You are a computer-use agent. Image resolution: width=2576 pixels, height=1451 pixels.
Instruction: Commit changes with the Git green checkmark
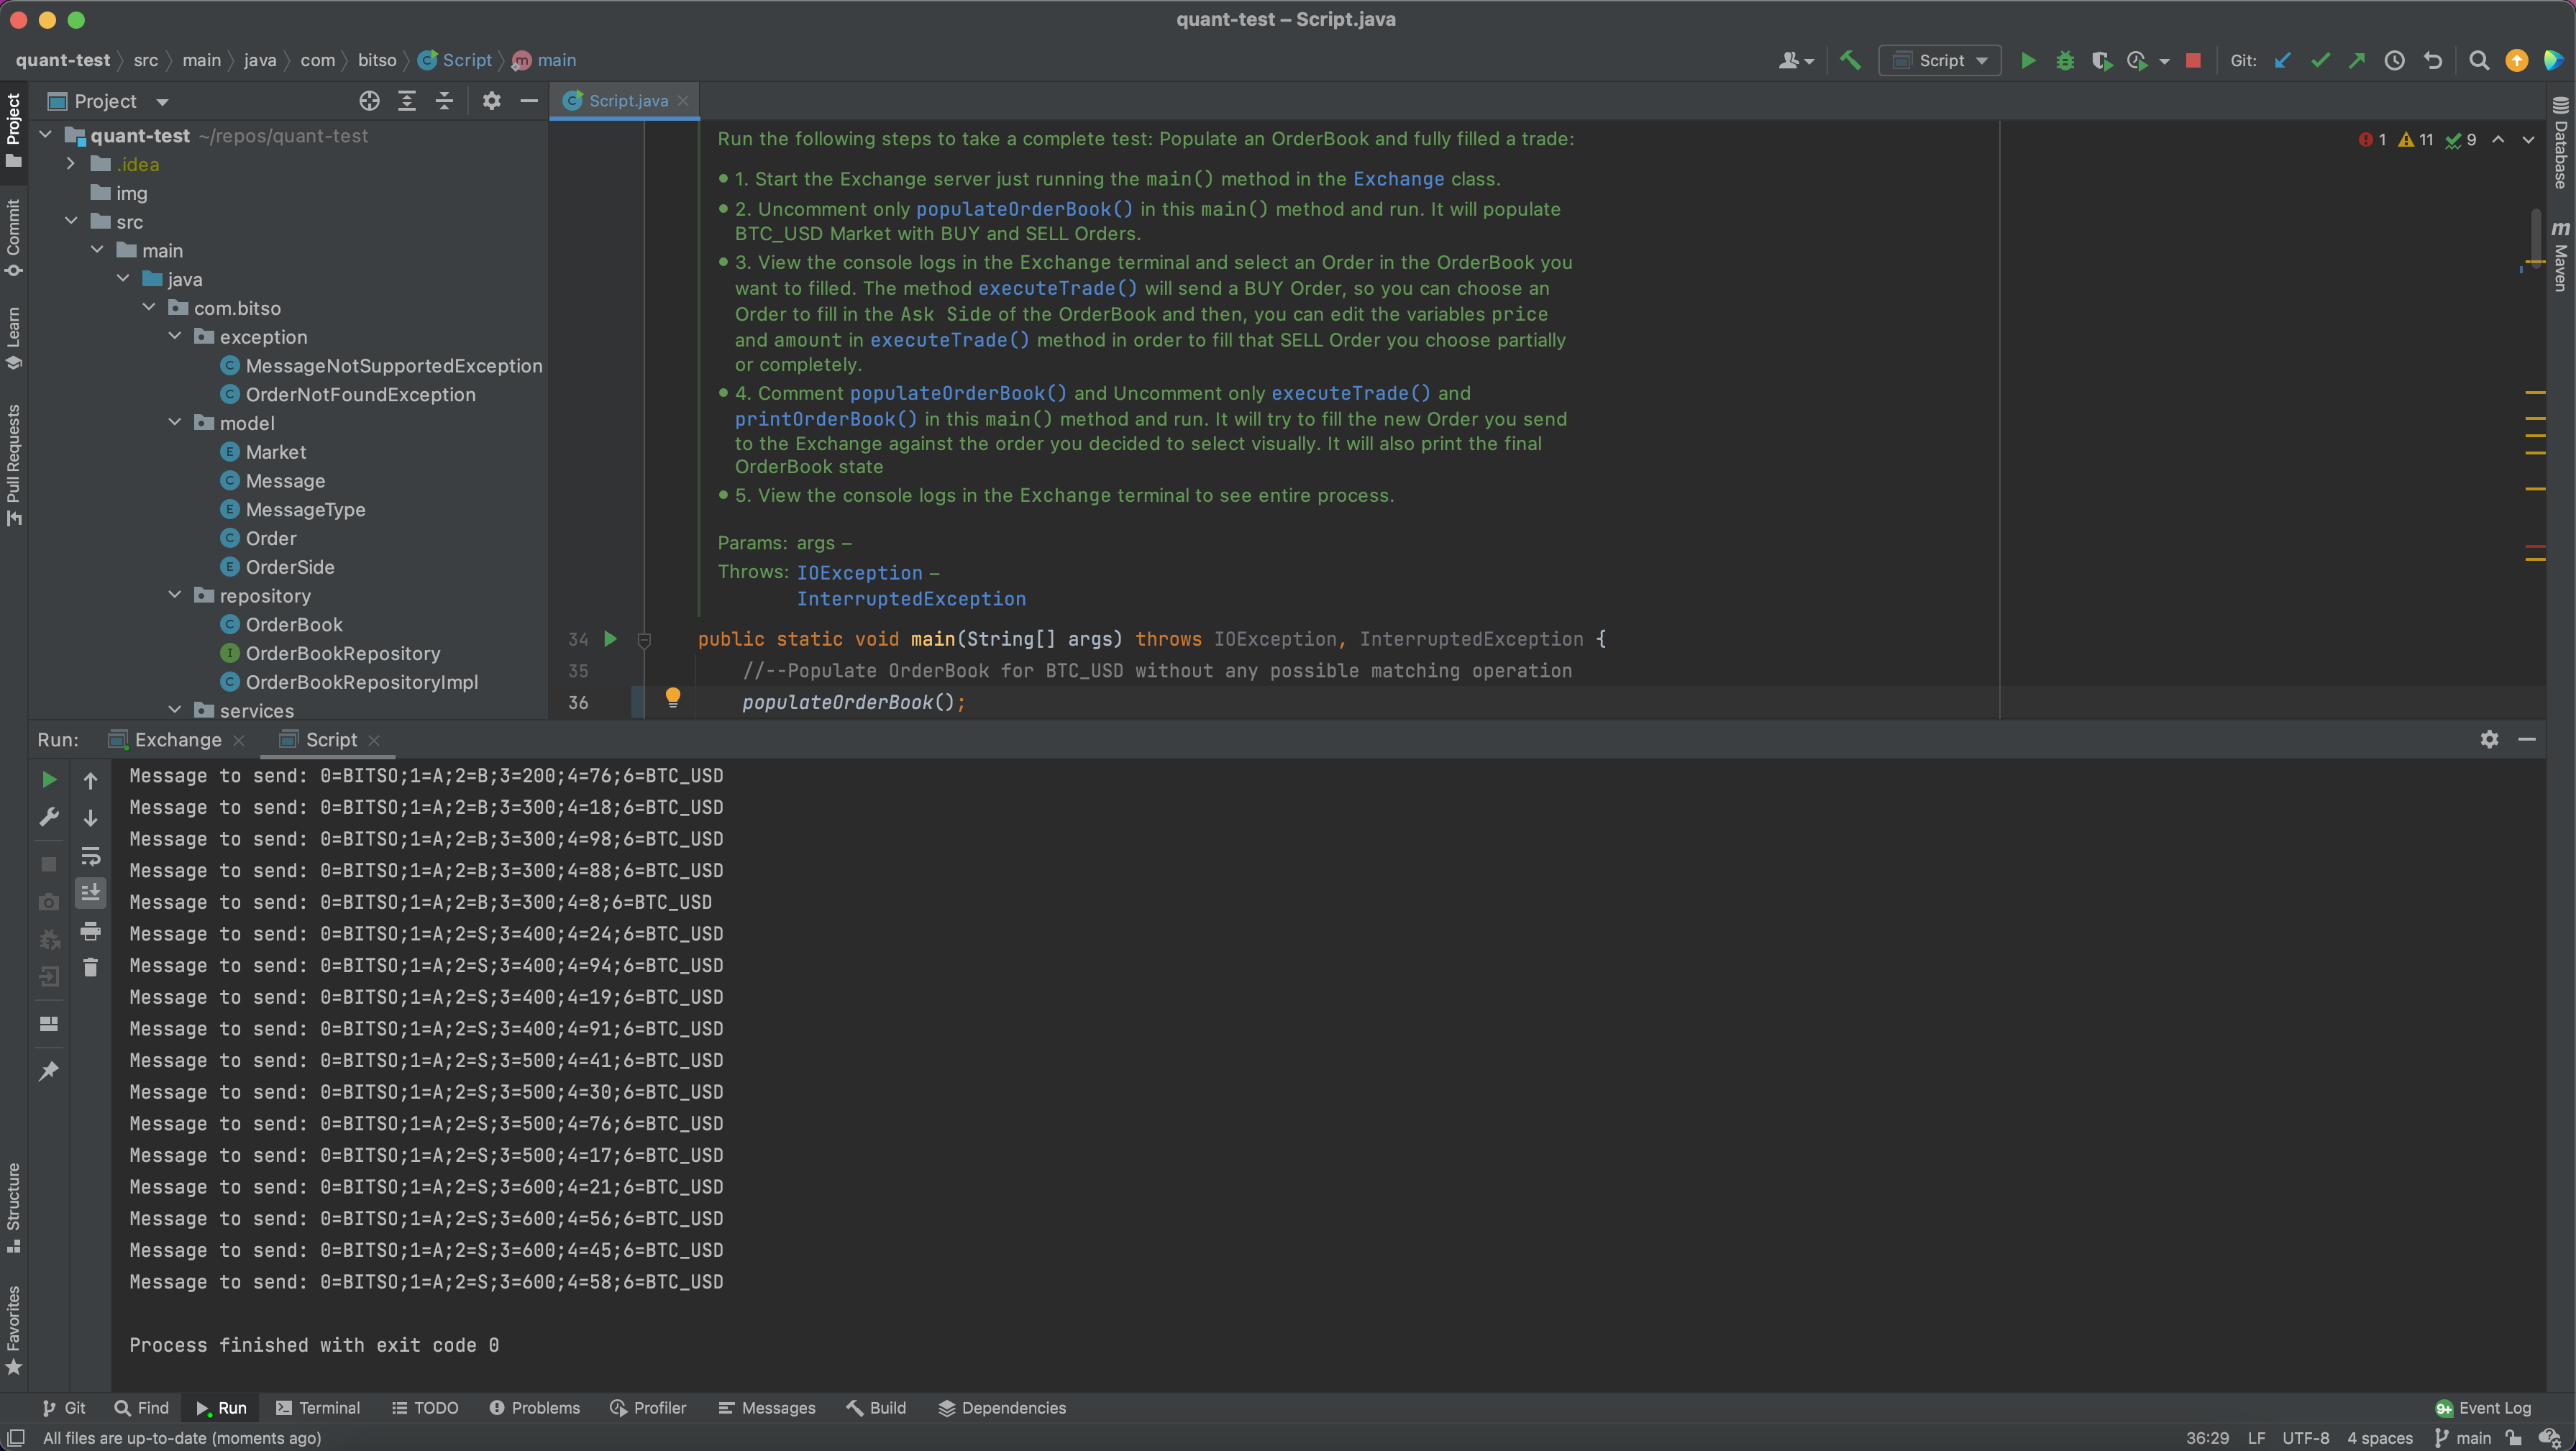tap(2320, 61)
